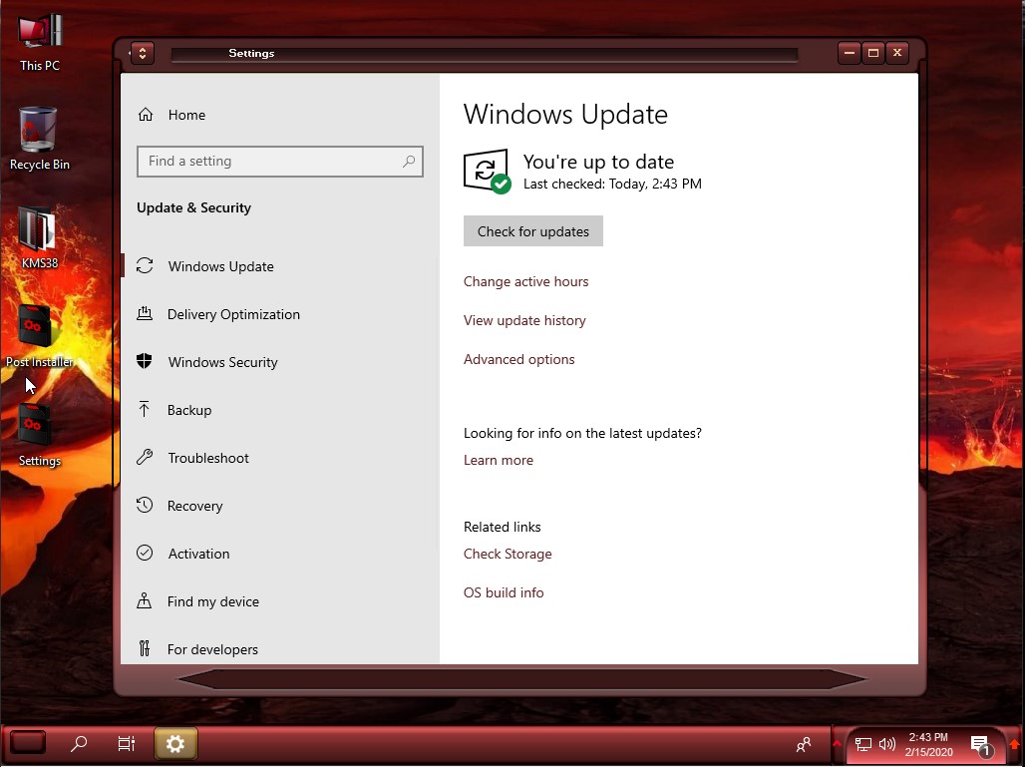Go to Delivery Optimization section
The image size is (1025, 767).
233,314
